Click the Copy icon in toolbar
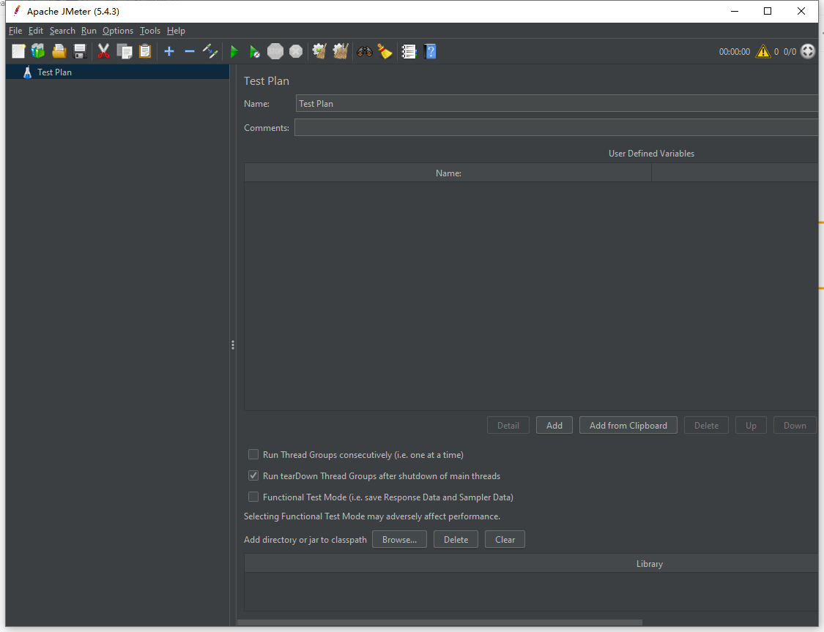Screen dimensions: 824x632 pyautogui.click(x=125, y=51)
